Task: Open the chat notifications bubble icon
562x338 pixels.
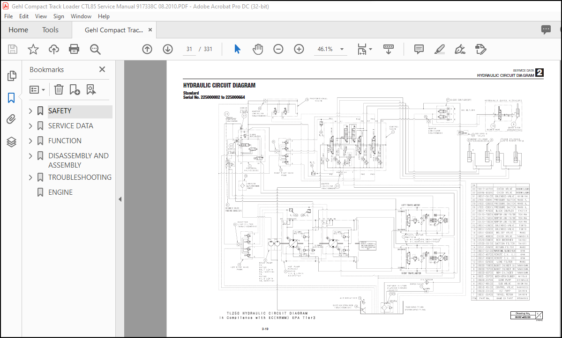Action: point(546,29)
